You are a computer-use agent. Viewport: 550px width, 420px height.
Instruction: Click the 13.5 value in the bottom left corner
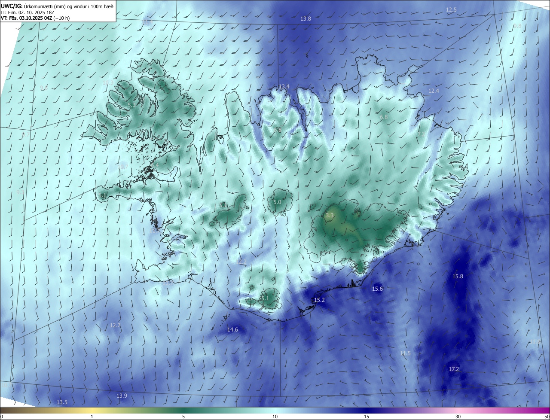pos(62,402)
